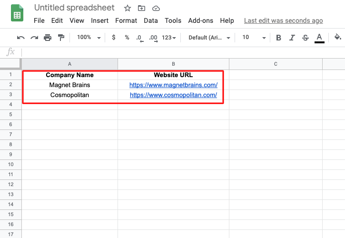Check the cloud save status icon

tap(156, 9)
